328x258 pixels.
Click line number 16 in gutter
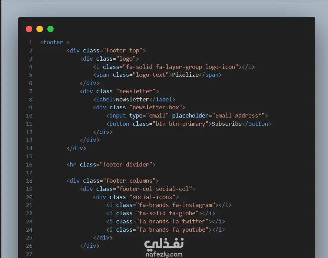(29, 165)
